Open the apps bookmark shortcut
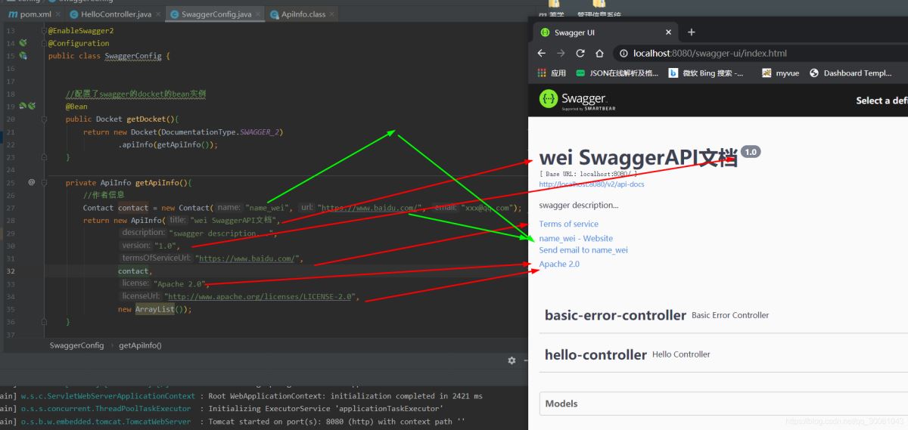This screenshot has width=908, height=430. (552, 73)
